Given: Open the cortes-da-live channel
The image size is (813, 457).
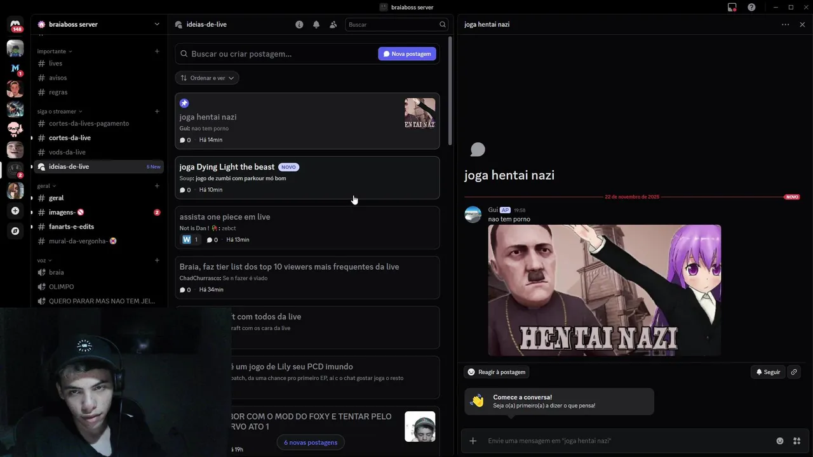Looking at the screenshot, I should (x=98, y=138).
